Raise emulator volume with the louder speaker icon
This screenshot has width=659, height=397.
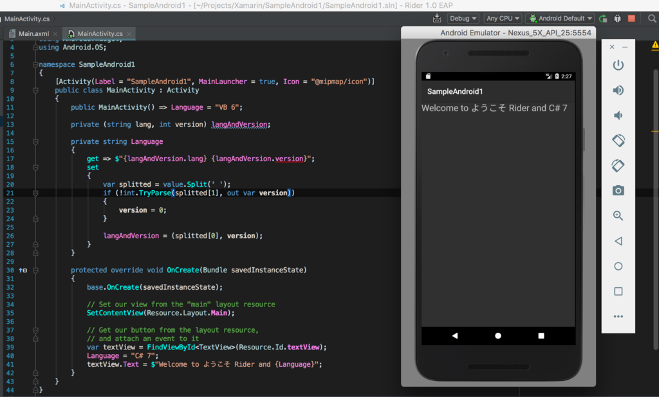618,90
